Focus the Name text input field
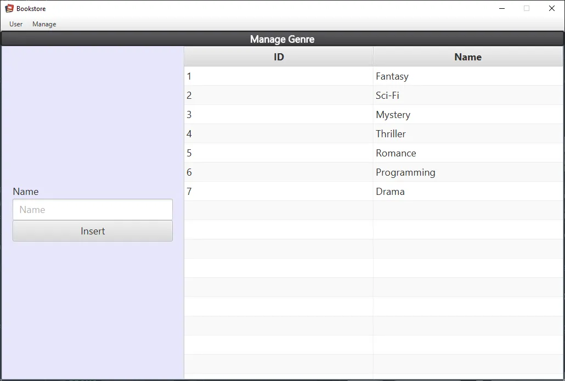Screen dimensions: 565x381 click(93, 210)
